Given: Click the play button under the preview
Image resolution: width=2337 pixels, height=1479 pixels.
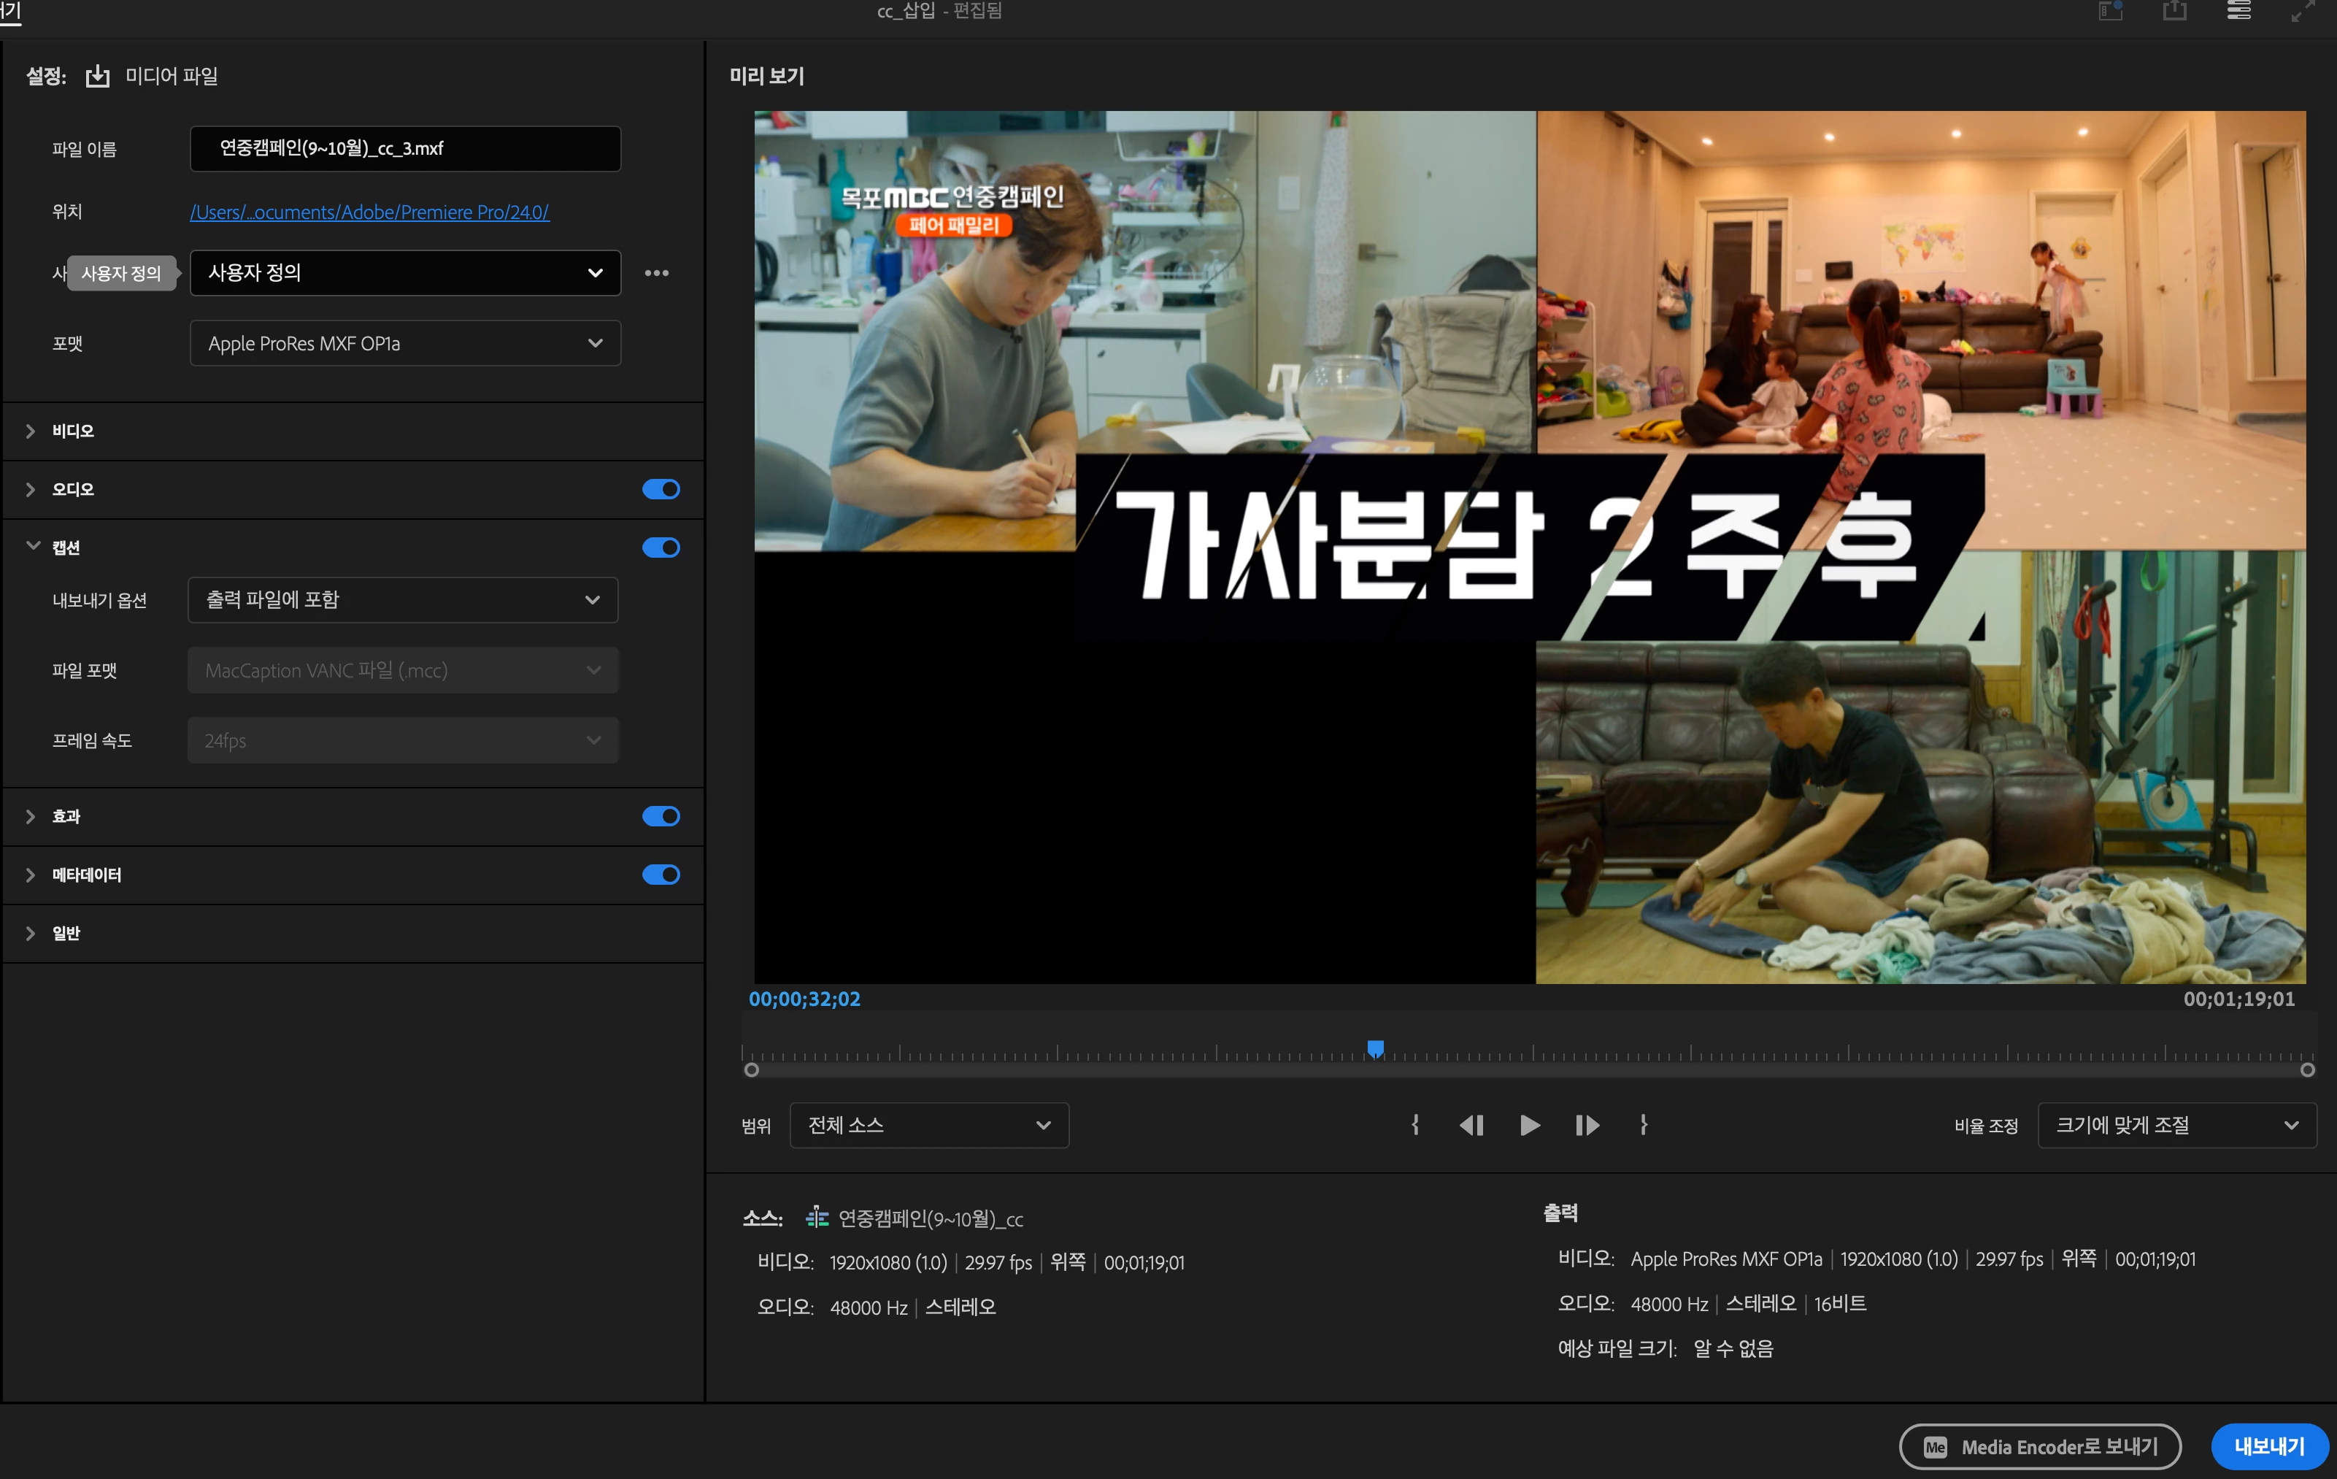Looking at the screenshot, I should click(x=1528, y=1125).
